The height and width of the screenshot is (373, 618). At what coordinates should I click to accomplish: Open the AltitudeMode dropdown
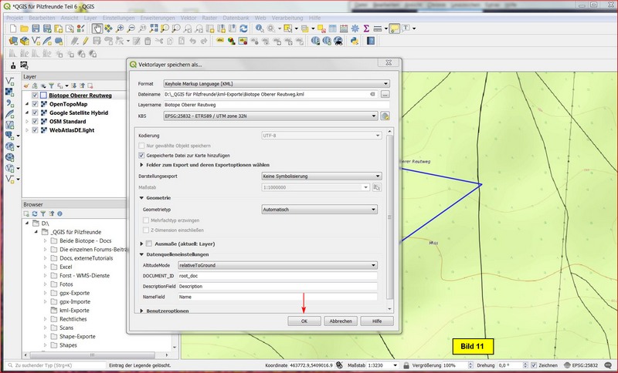(278, 265)
